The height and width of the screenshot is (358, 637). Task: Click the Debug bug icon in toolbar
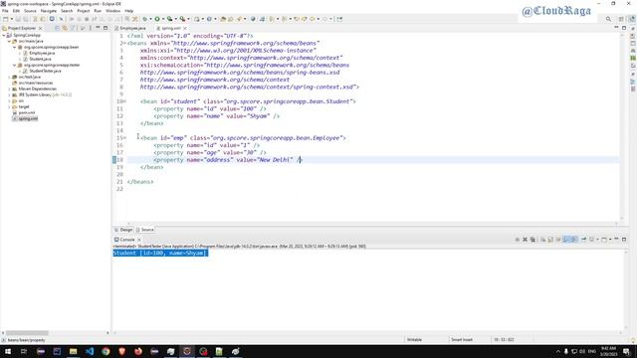144,19
